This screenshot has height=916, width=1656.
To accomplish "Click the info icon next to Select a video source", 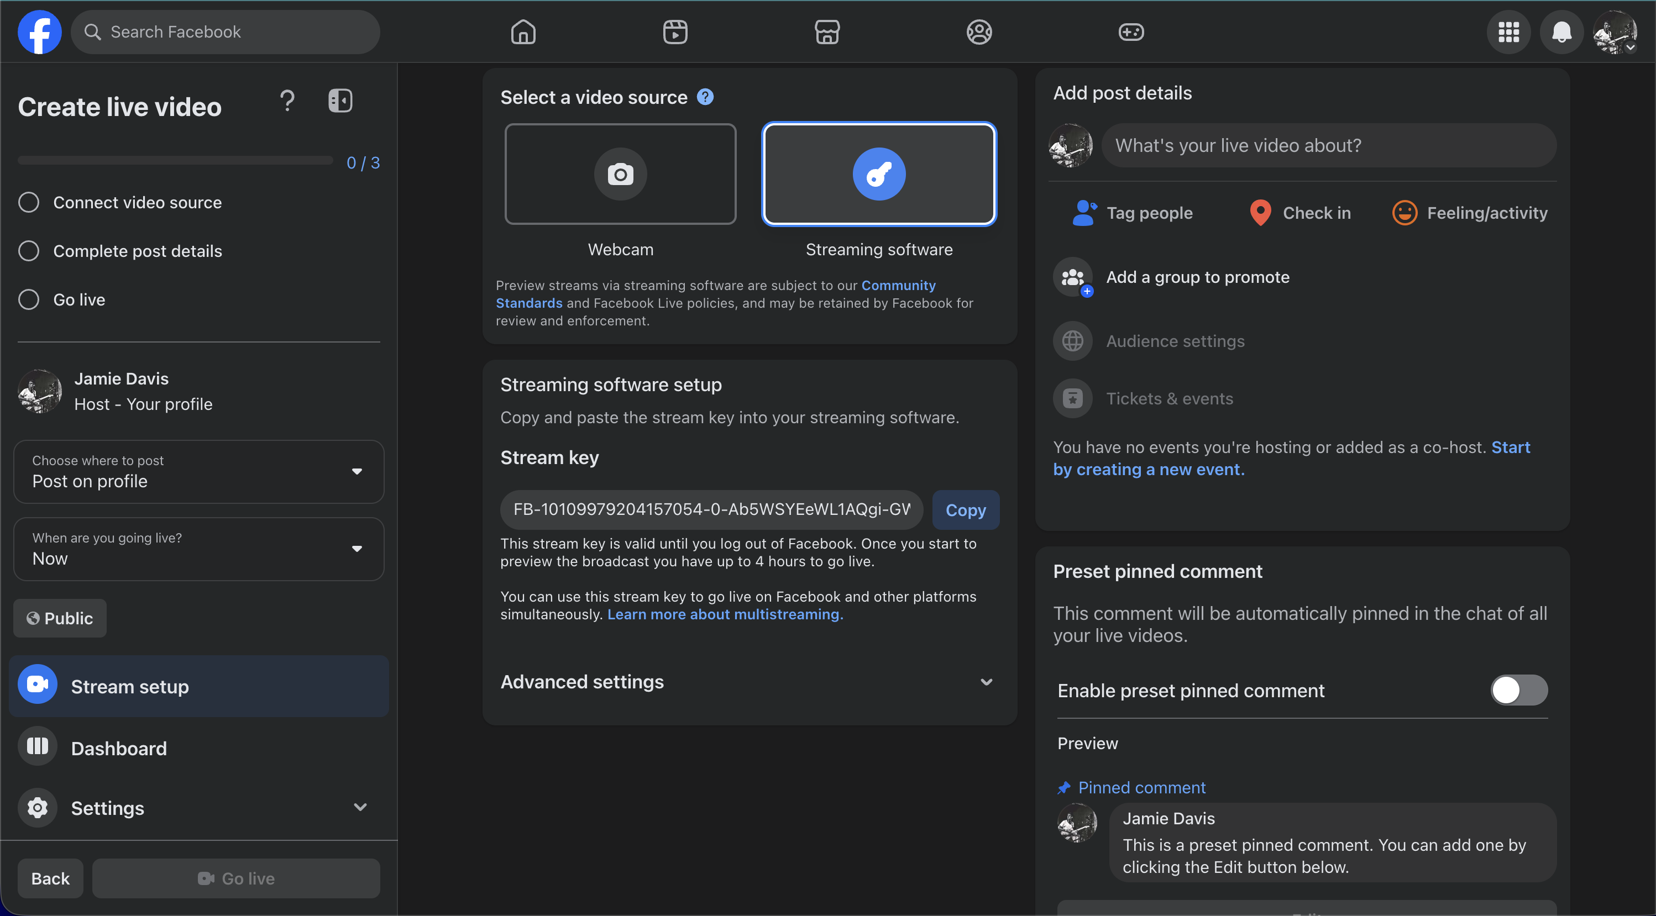I will coord(705,97).
